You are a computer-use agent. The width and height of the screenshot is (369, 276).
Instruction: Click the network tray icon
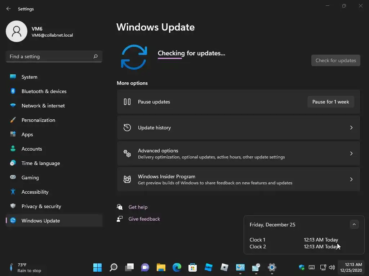click(323, 267)
